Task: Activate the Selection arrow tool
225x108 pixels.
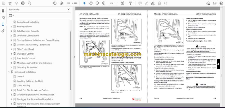Action: click(x=84, y=3)
